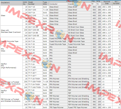Select model number KK-T-20
The height and width of the screenshot is (109, 121).
32,38
